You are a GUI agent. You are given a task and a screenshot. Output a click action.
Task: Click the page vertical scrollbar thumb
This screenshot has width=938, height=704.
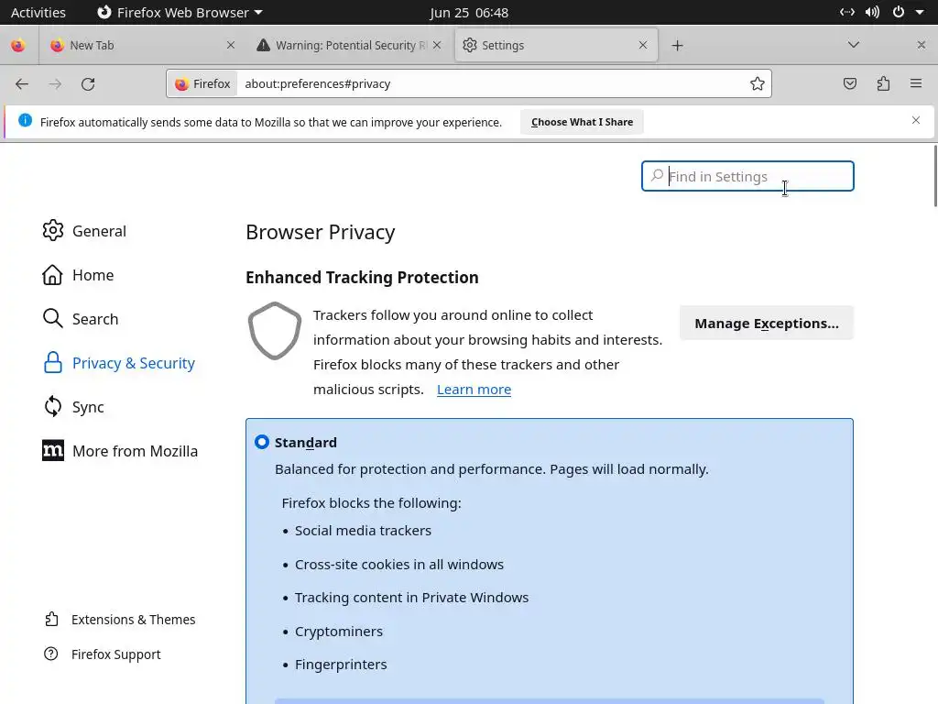coord(934,176)
